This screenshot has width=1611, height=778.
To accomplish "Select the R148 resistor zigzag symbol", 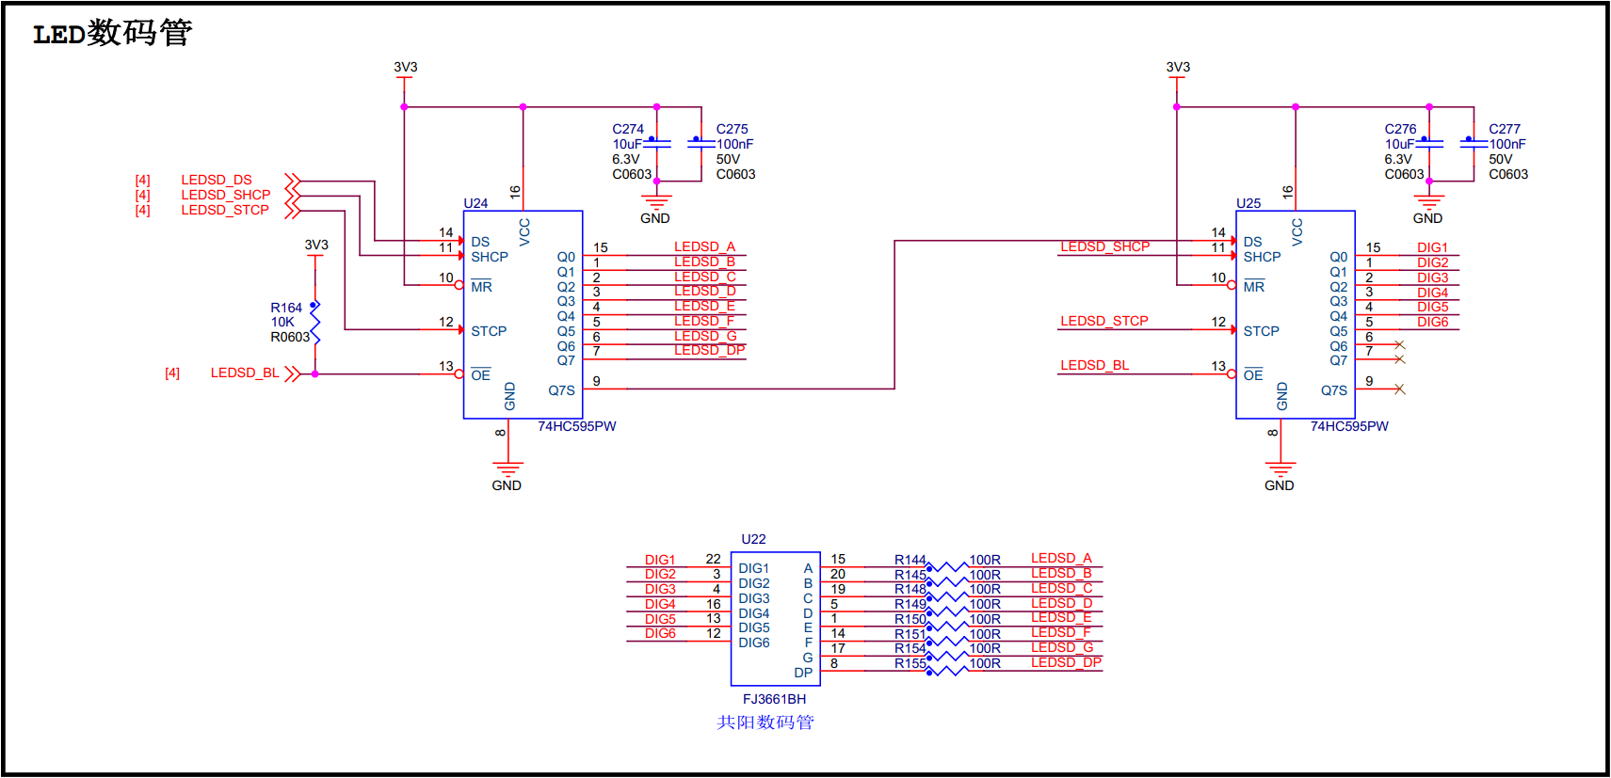I will [x=947, y=596].
